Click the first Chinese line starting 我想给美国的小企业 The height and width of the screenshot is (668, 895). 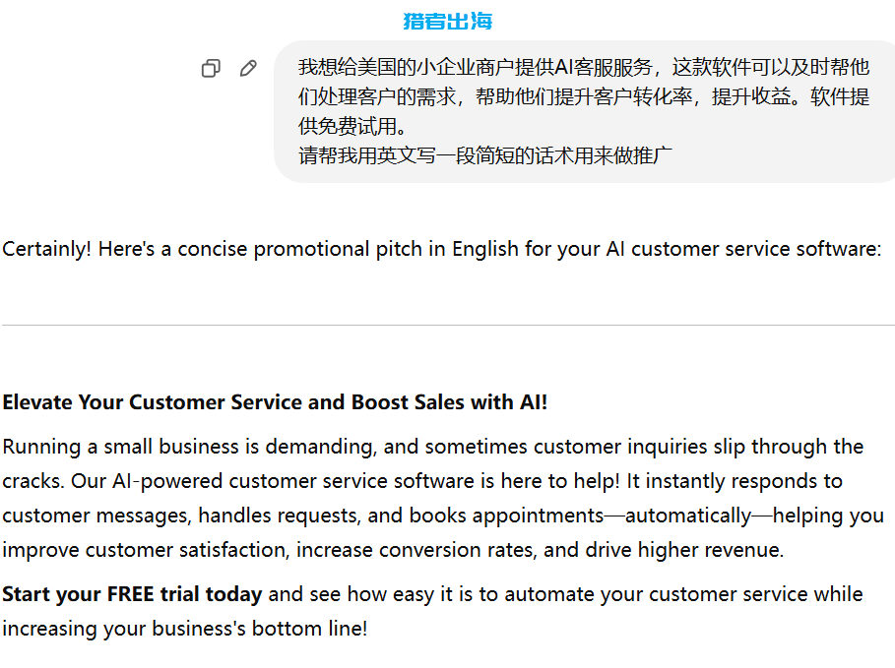coord(584,67)
